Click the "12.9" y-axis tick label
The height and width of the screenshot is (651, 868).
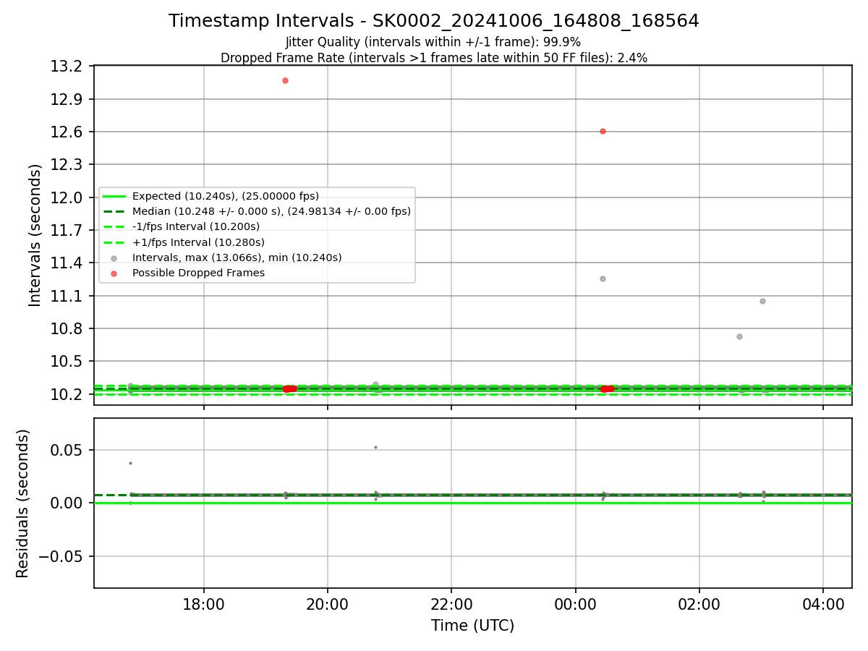point(68,99)
